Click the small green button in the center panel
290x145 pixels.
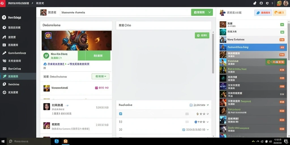[202, 35]
